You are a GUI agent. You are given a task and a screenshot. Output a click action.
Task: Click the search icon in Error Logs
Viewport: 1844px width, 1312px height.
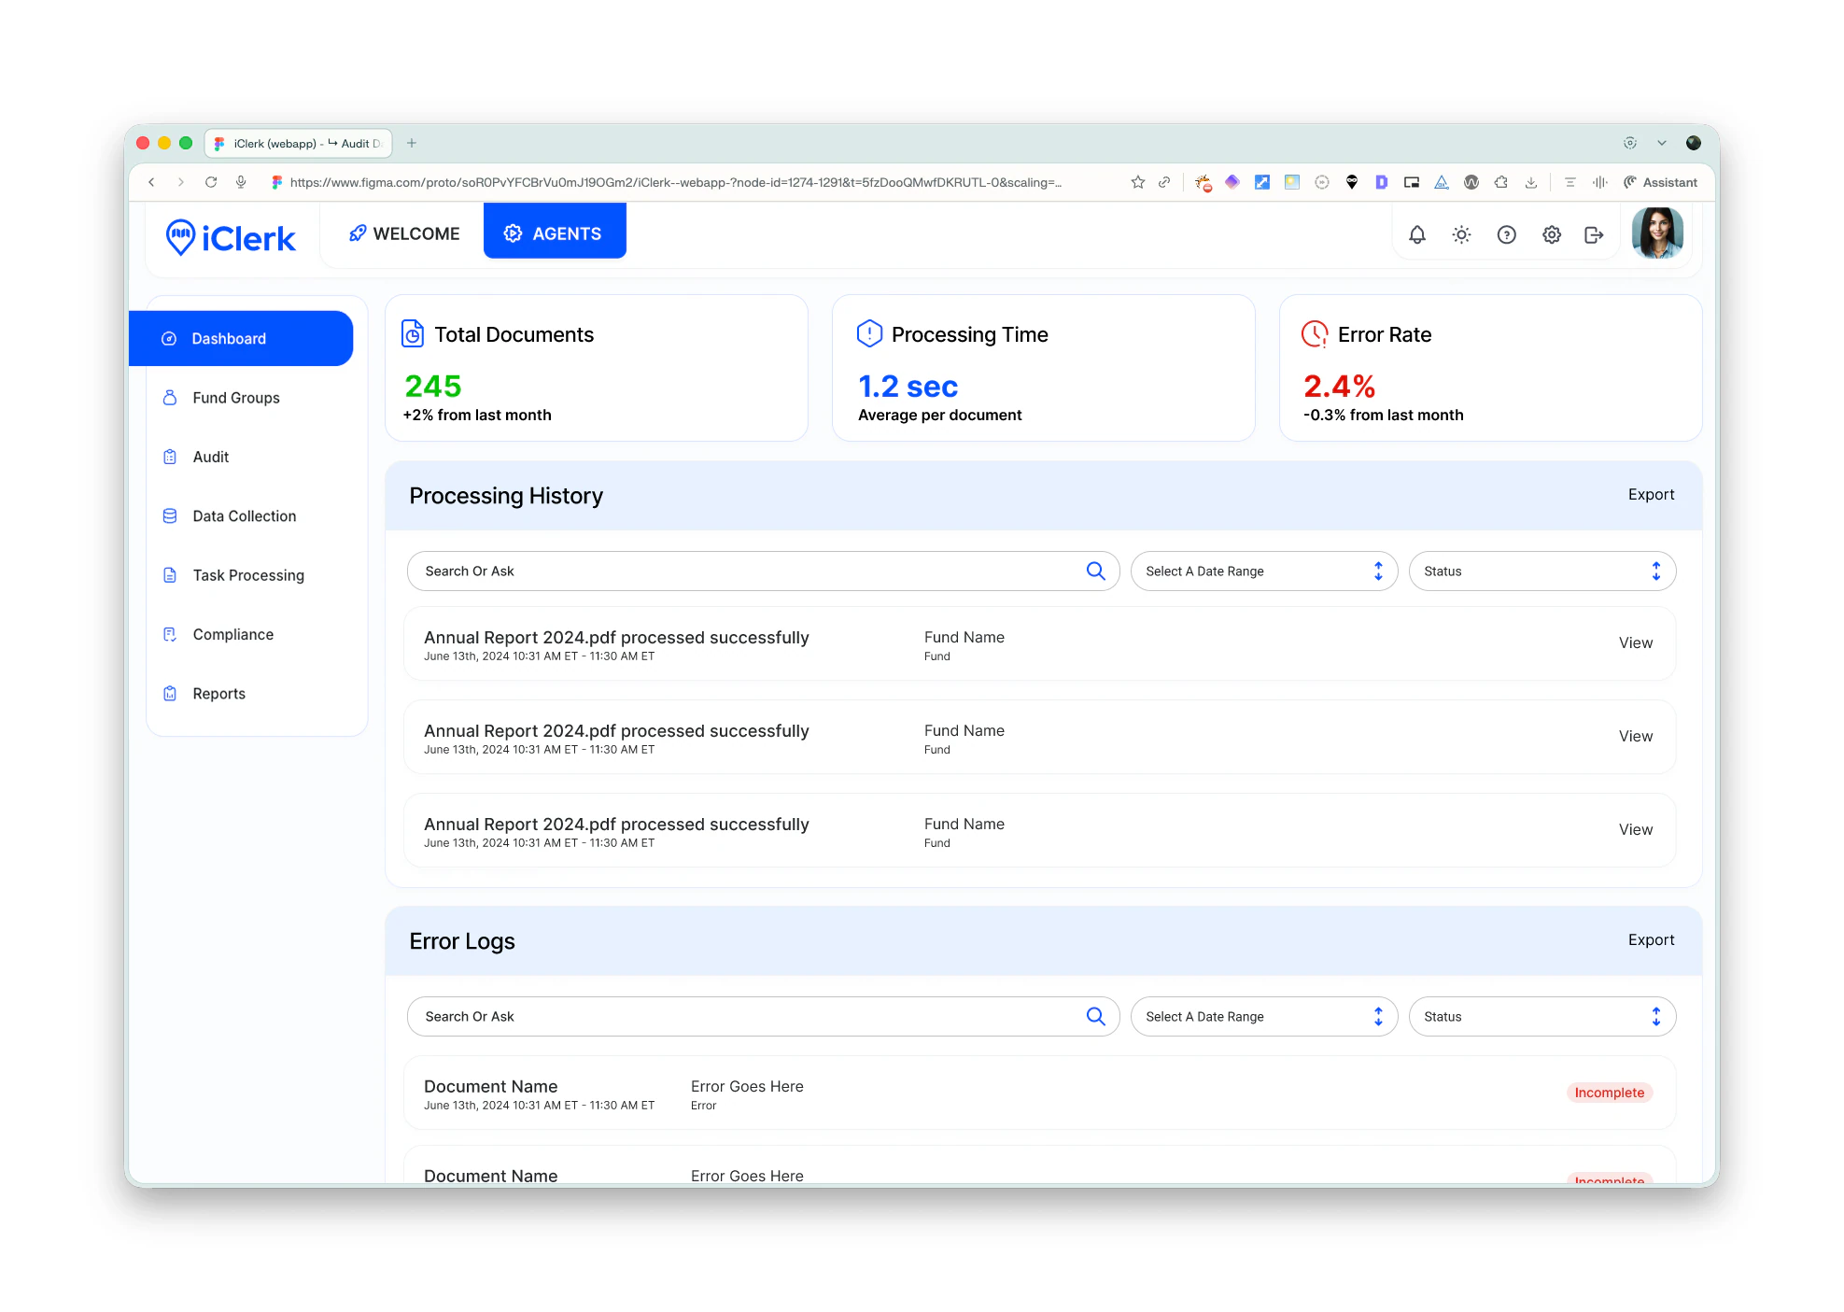pos(1095,1016)
